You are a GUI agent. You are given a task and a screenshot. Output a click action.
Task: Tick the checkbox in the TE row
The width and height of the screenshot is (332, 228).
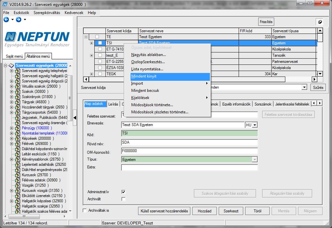pos(97,37)
